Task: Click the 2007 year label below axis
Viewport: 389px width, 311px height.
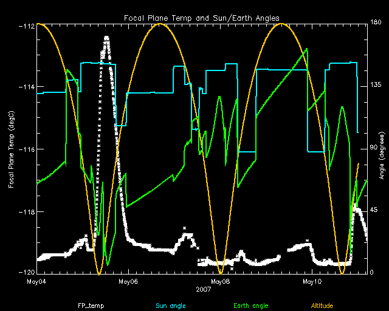Action: pyautogui.click(x=204, y=289)
